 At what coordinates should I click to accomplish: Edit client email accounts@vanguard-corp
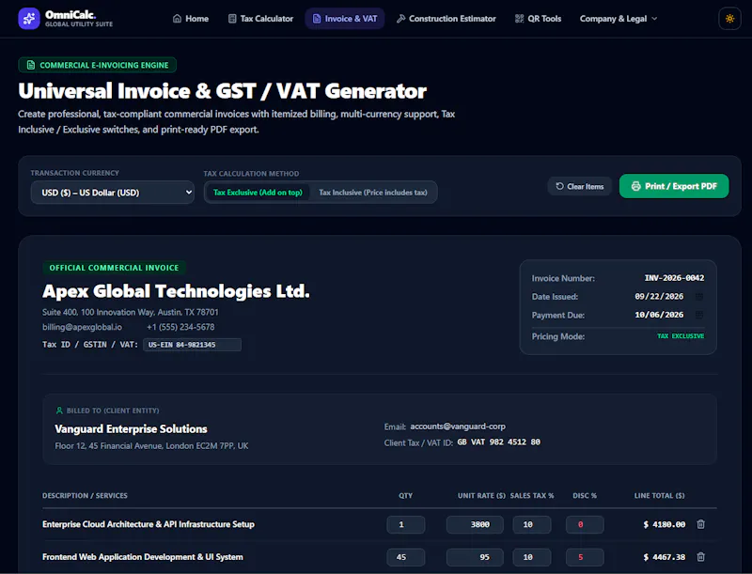(x=458, y=426)
